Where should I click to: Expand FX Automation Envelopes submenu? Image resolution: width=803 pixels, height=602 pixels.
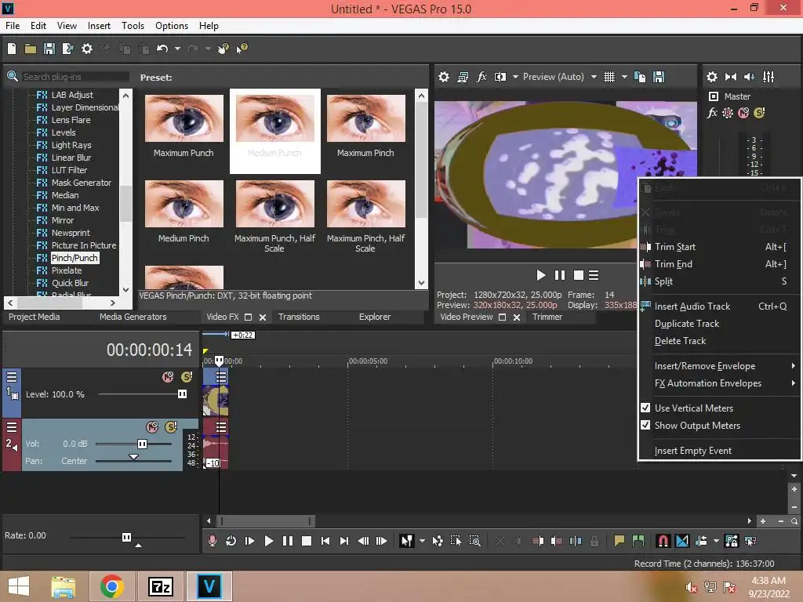(x=720, y=383)
